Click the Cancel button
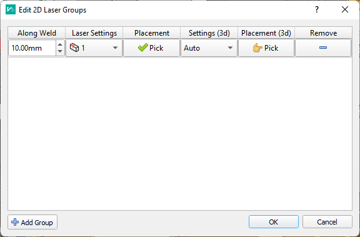The image size is (360, 237). tap(327, 222)
